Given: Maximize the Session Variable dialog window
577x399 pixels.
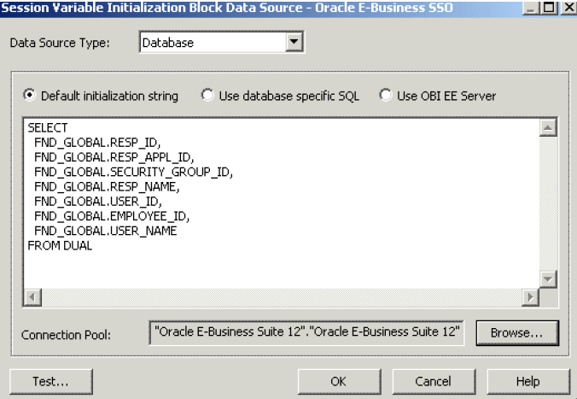Looking at the screenshot, I should 549,8.
